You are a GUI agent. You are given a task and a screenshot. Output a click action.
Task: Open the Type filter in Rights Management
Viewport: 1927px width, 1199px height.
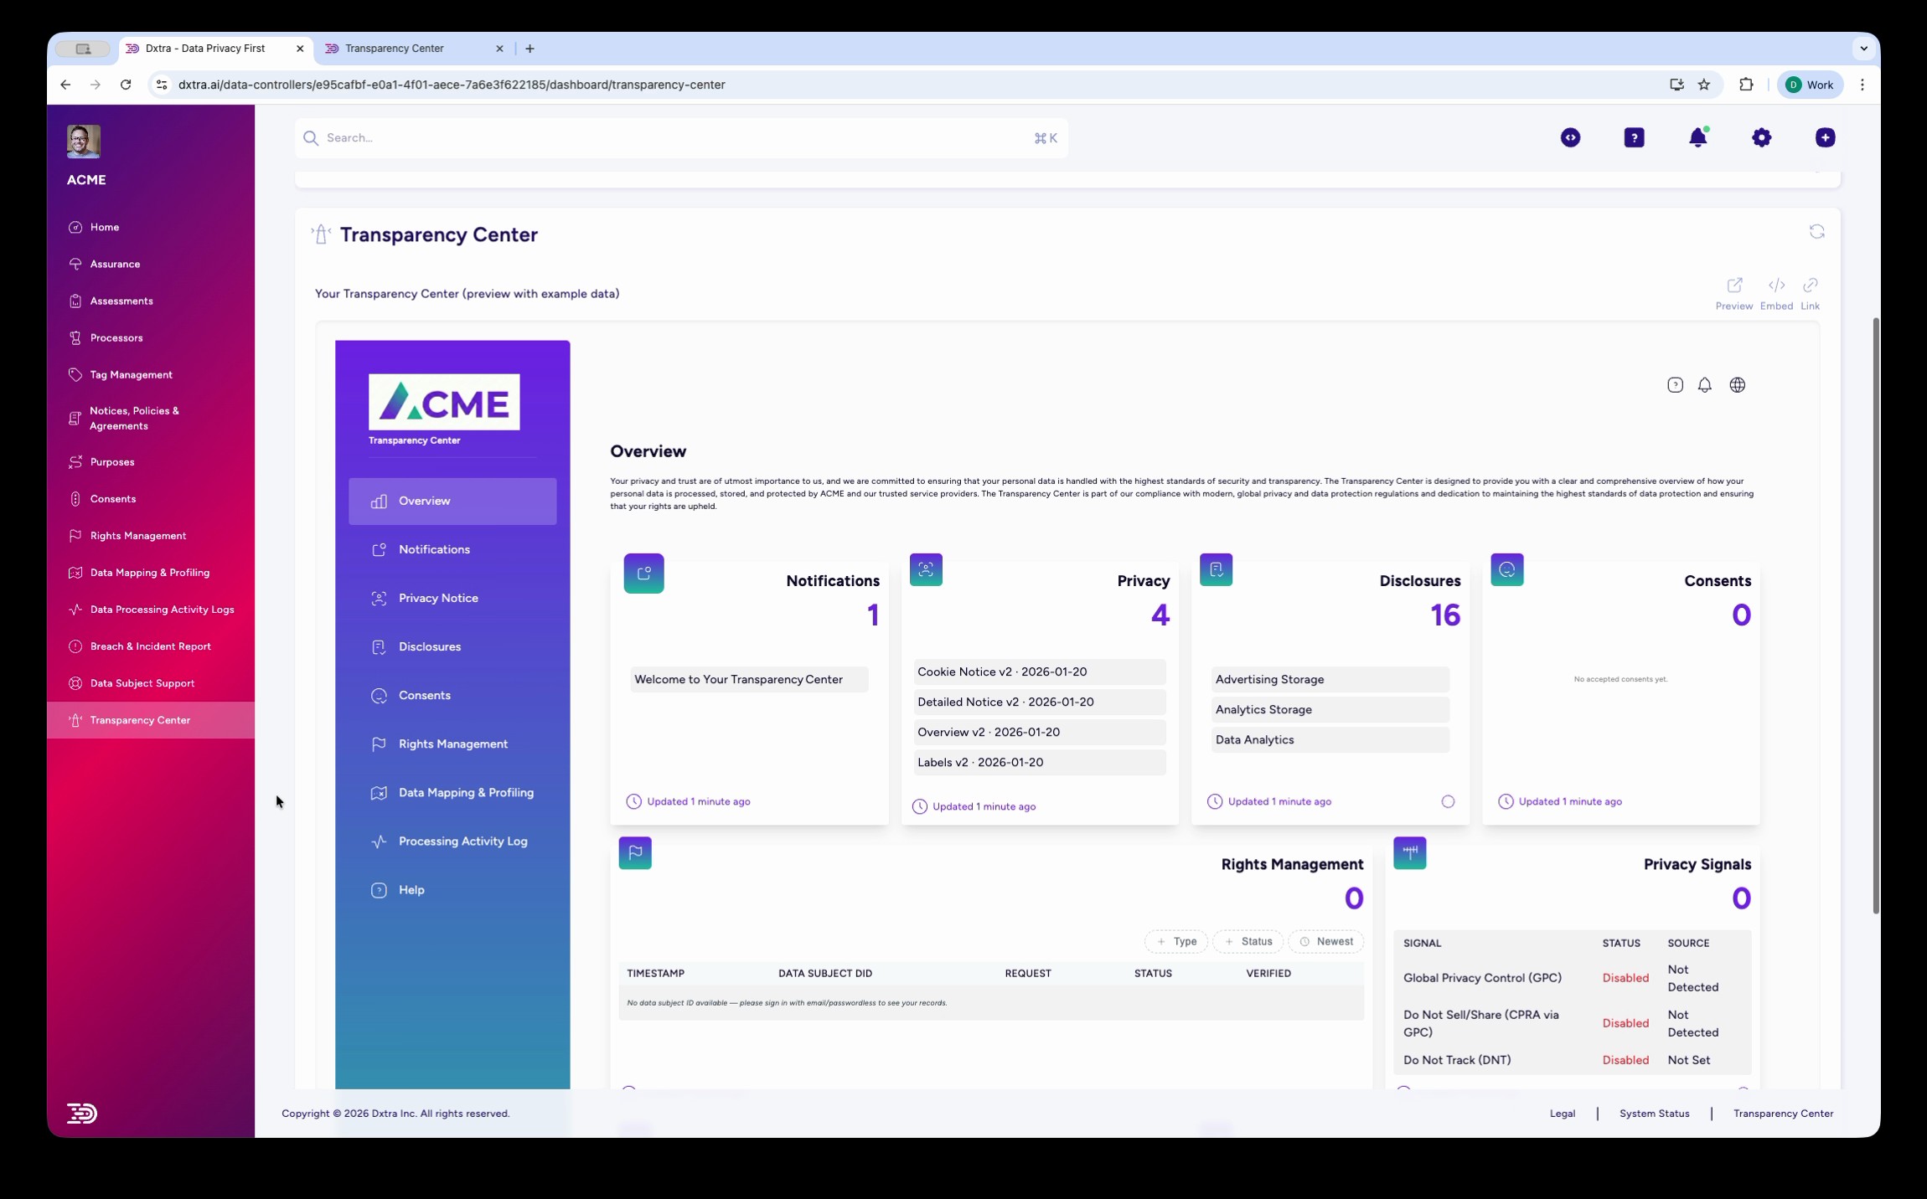click(1176, 941)
